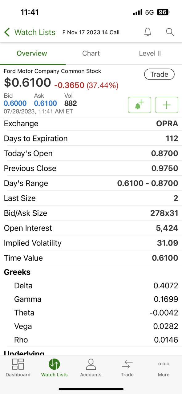Tap the Open Interest row
This screenshot has width=182, height=394.
point(91,228)
